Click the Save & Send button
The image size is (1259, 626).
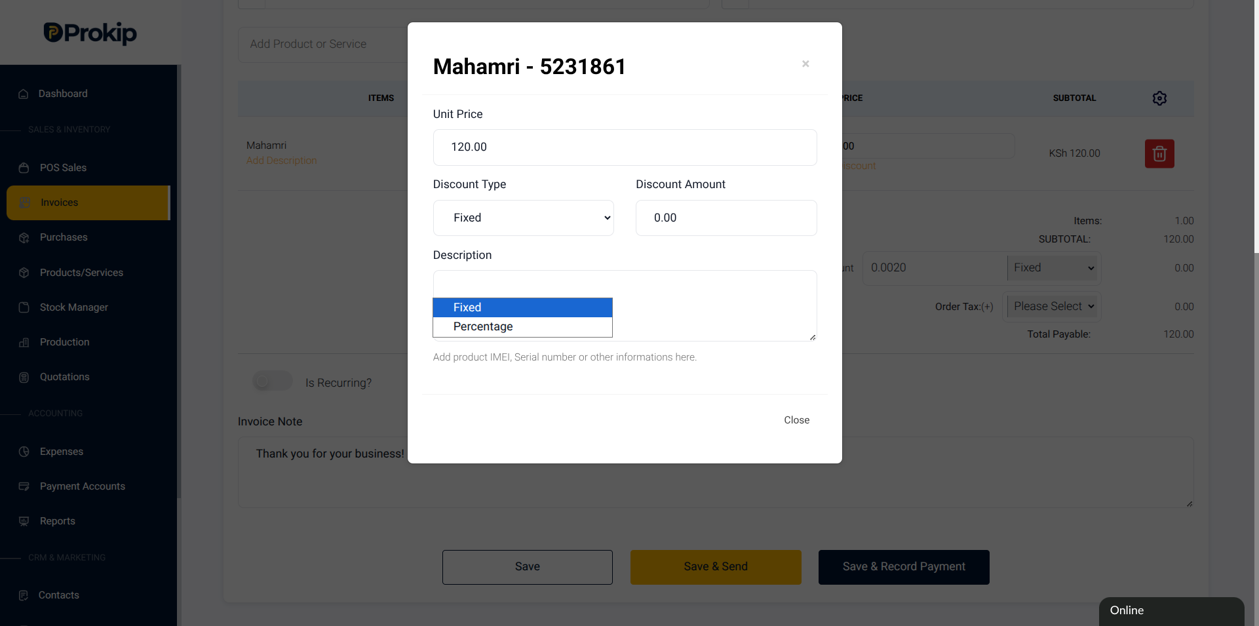716,567
